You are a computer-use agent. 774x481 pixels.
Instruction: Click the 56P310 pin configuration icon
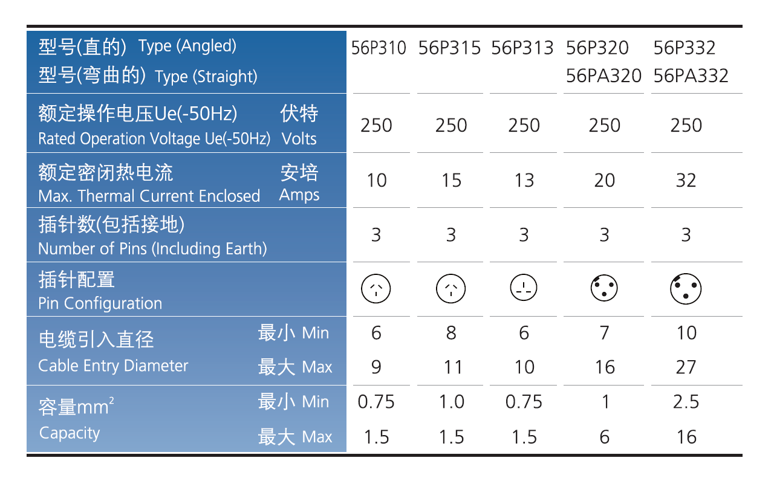(x=376, y=289)
